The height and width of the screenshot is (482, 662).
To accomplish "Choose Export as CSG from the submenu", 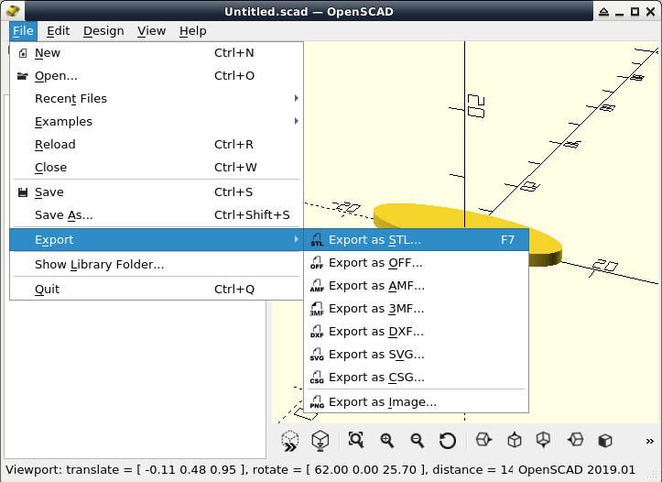I will [x=417, y=377].
